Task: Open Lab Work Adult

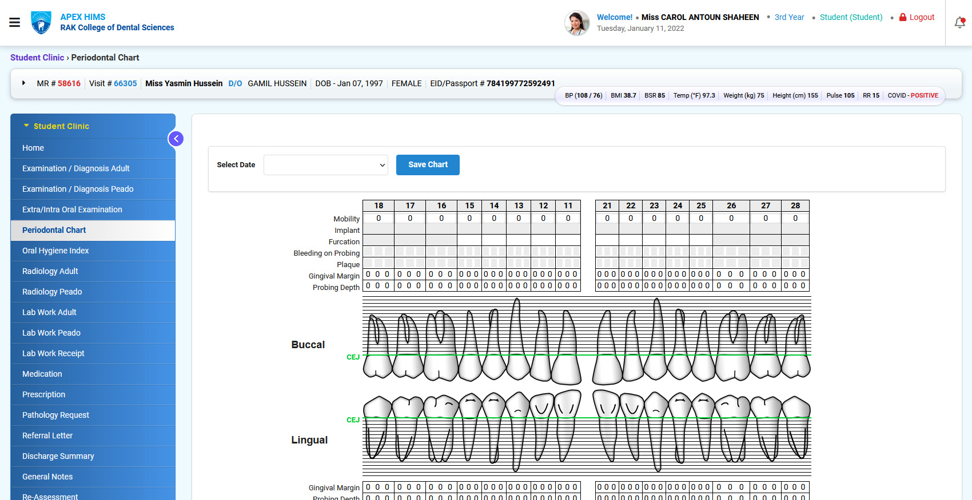Action: coord(93,312)
